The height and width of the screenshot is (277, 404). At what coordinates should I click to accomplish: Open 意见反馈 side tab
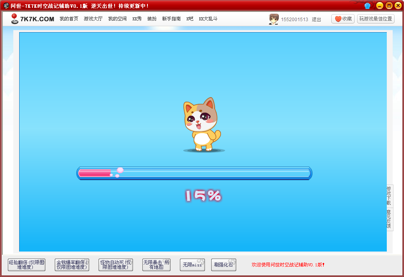tap(389, 219)
